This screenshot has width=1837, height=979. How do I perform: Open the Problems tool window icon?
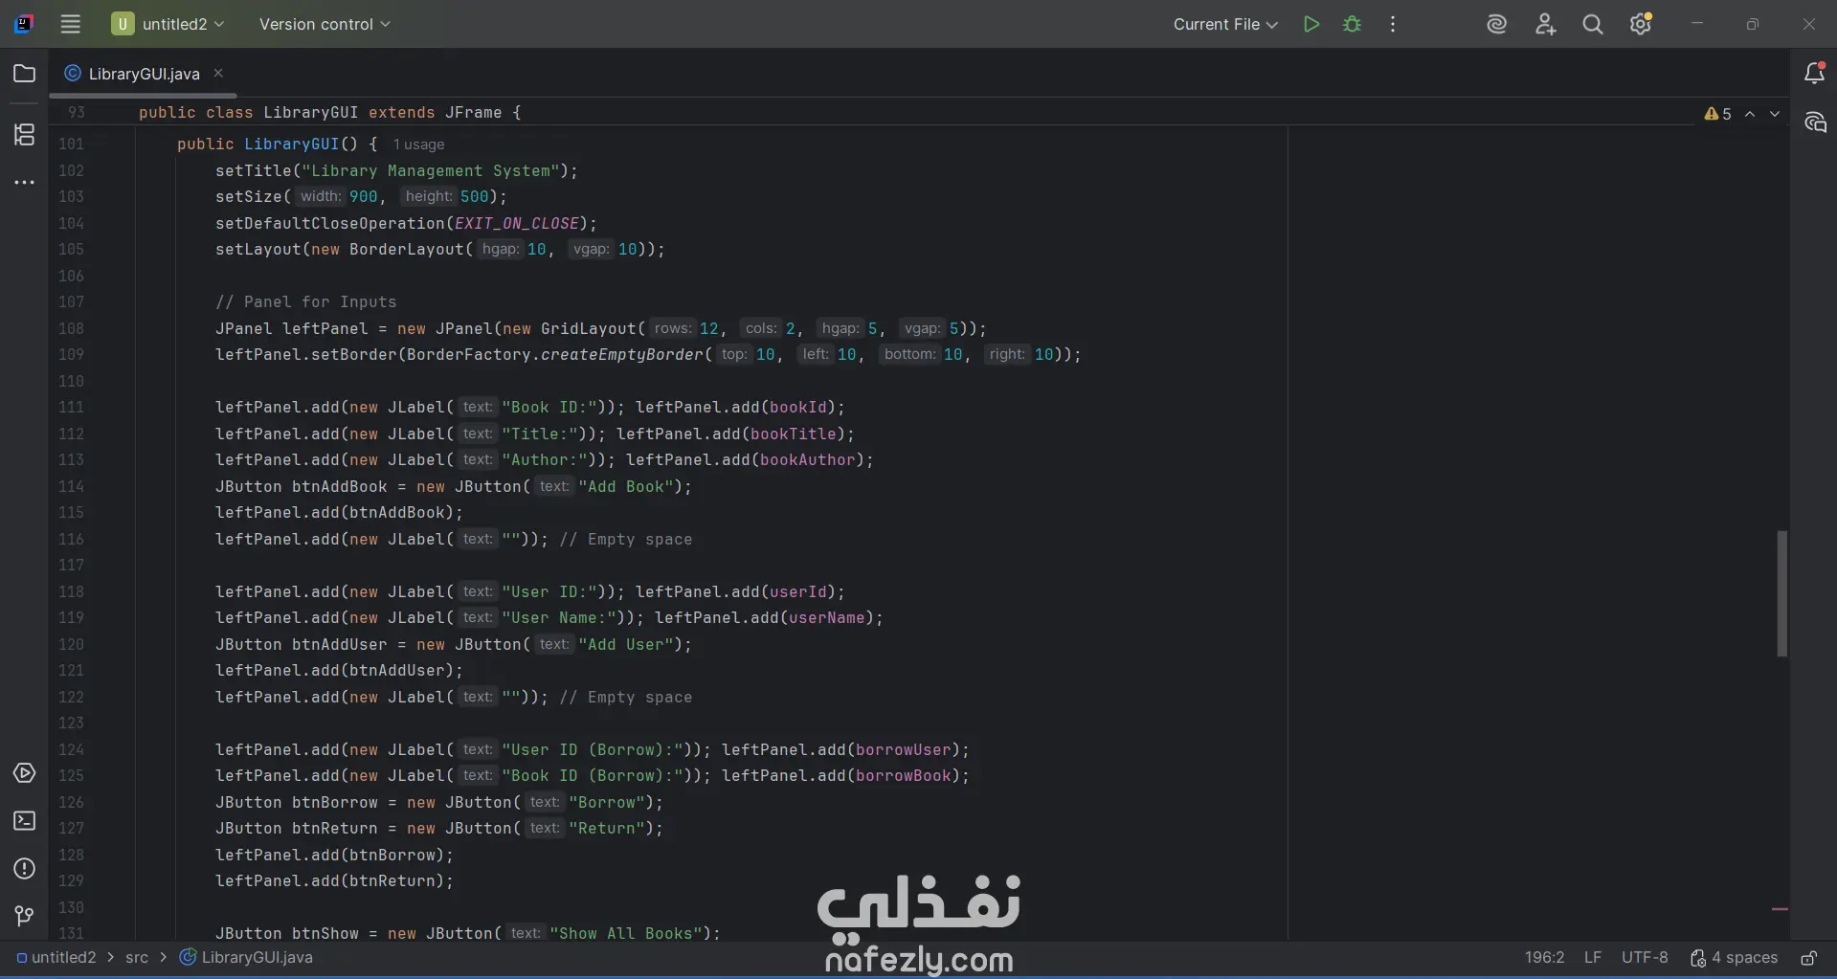point(25,869)
